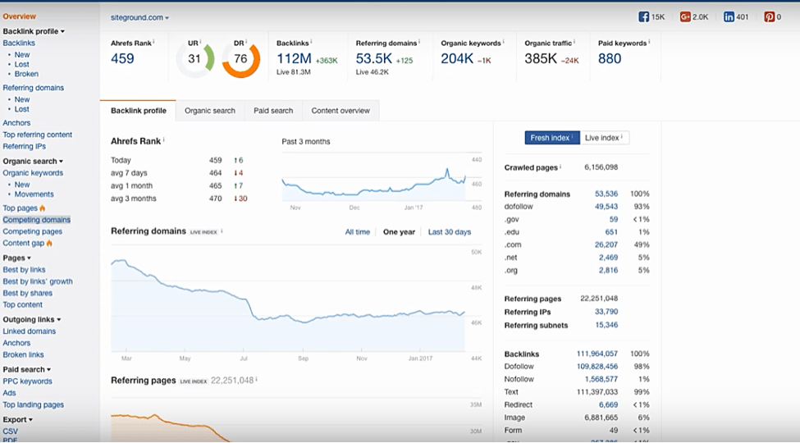Click the 112M backlinks metric
The image size is (800, 443).
294,59
